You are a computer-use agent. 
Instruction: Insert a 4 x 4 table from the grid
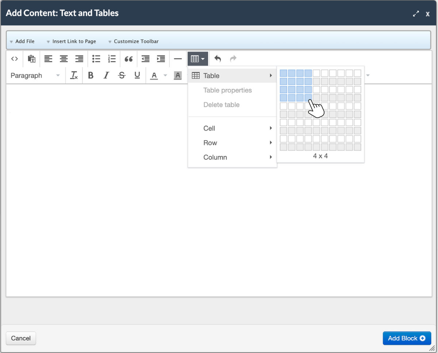[308, 98]
